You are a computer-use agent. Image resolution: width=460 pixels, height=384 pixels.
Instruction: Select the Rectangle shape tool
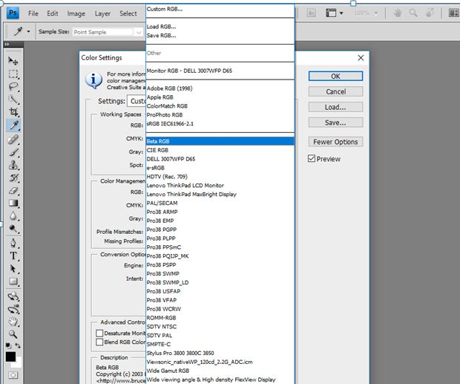point(13,282)
